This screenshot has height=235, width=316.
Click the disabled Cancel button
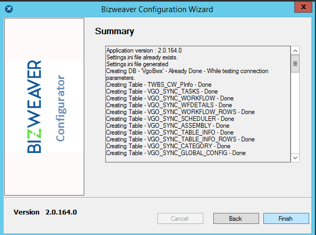point(180,218)
